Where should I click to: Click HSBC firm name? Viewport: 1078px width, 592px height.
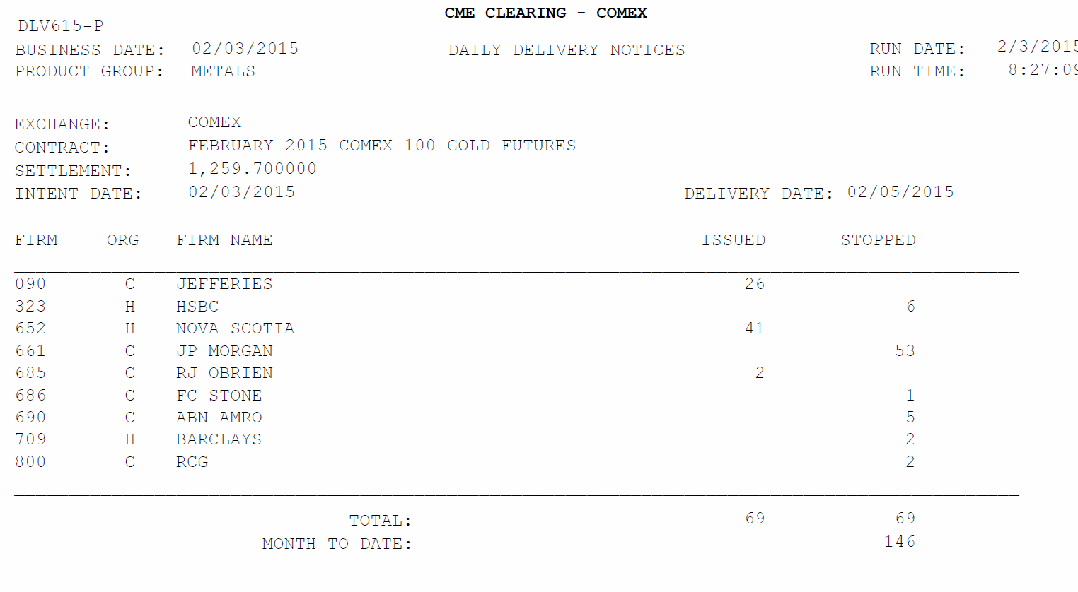197,307
